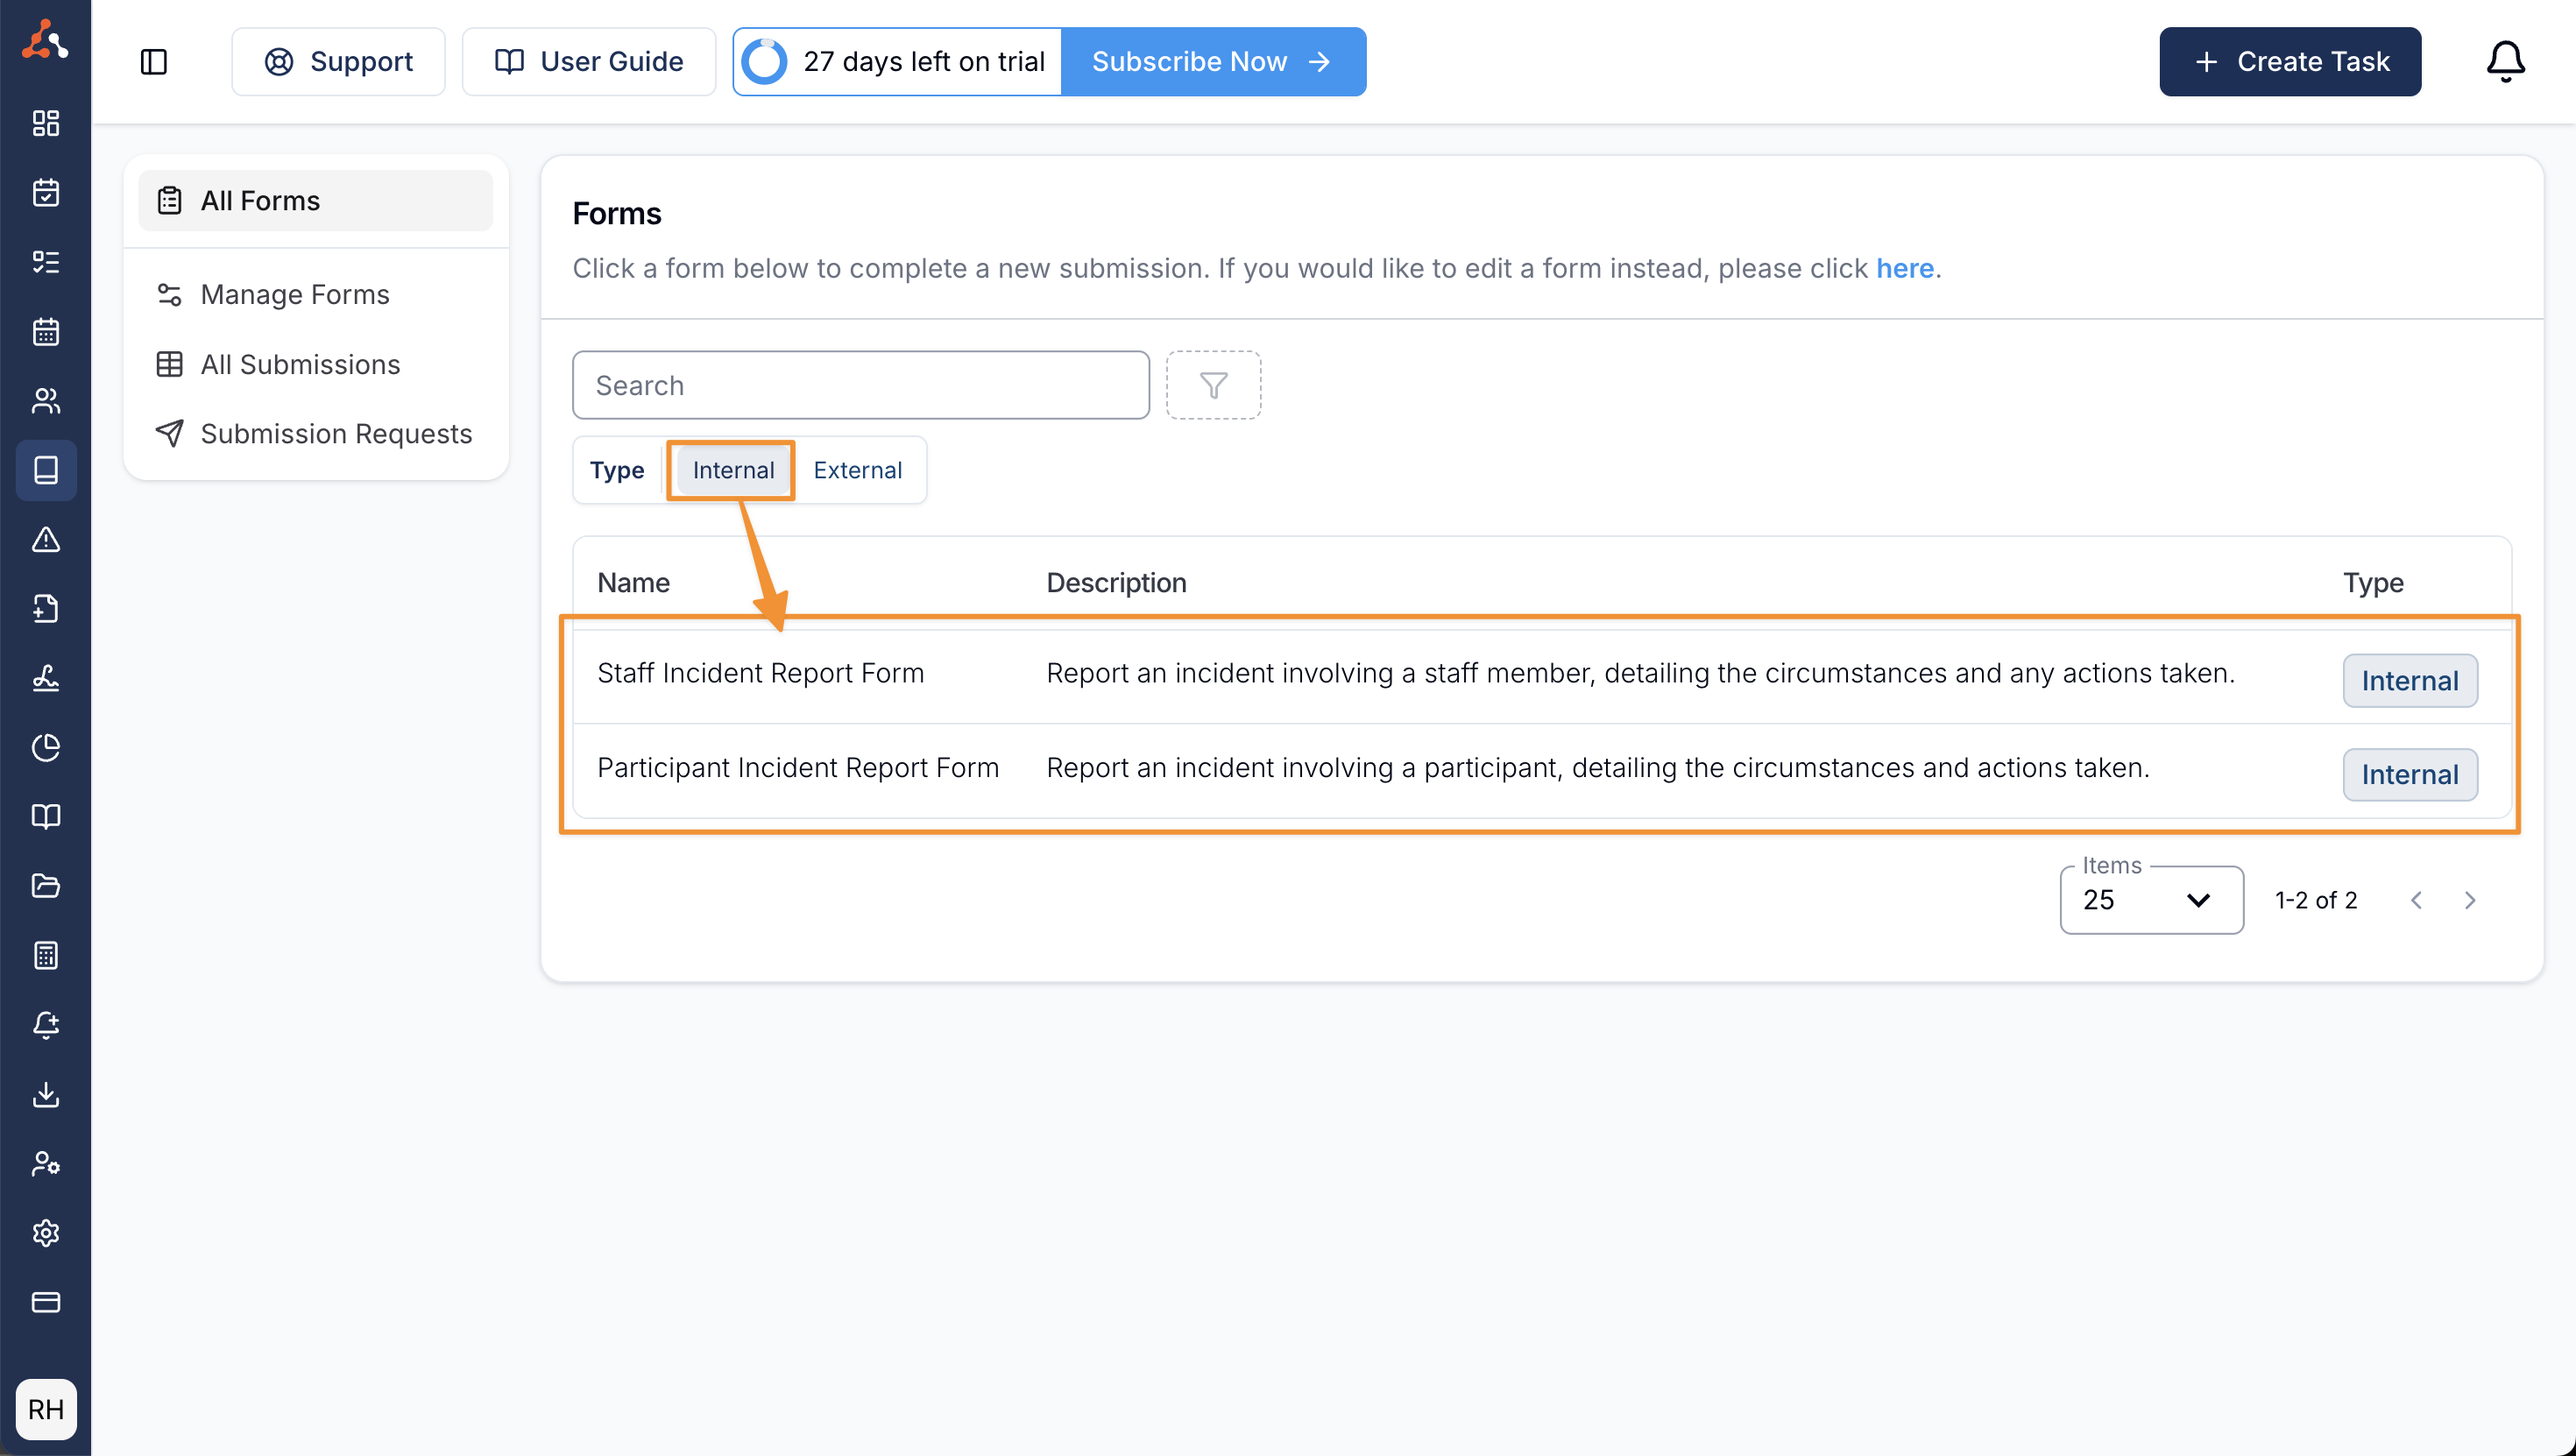
Task: Select All Forms in the side menu
Action: (315, 201)
